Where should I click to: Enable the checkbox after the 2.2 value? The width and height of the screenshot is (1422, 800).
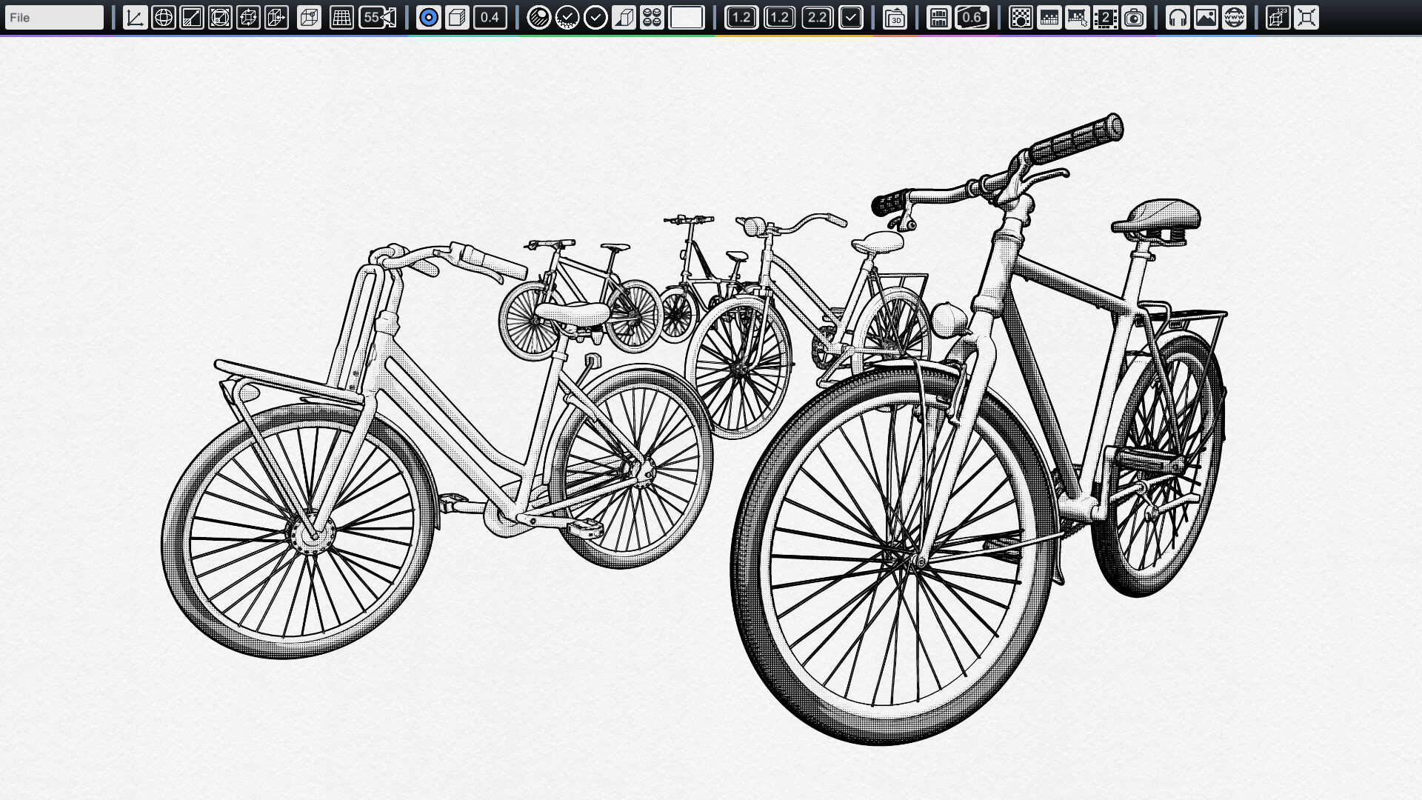(x=850, y=17)
